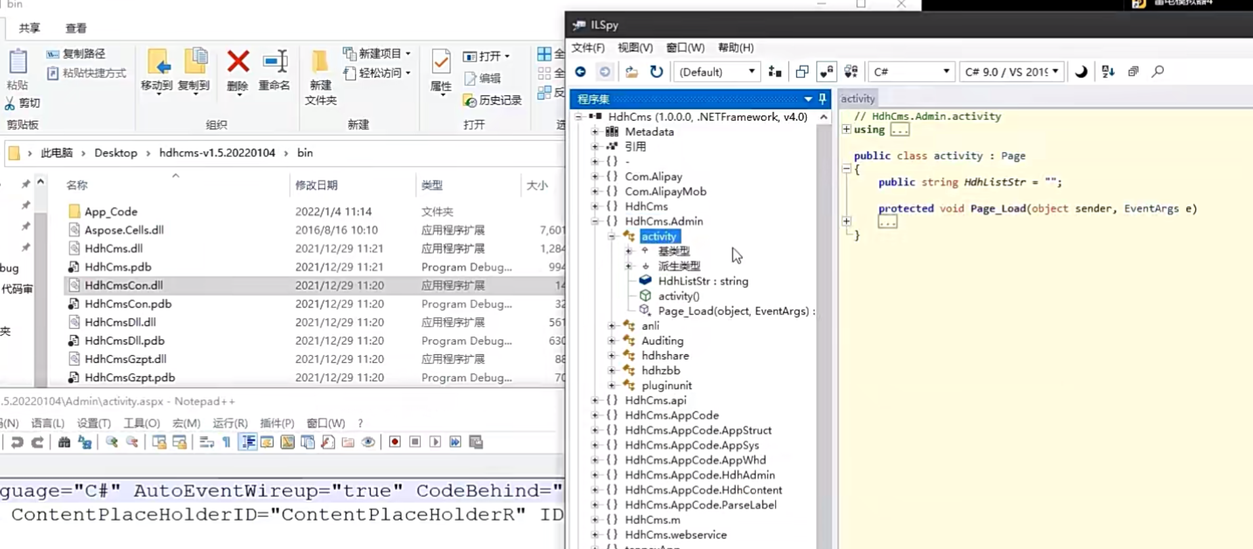The image size is (1253, 549).
Task: Click 历史记录 in the Explorer ribbon
Action: pyautogui.click(x=493, y=100)
